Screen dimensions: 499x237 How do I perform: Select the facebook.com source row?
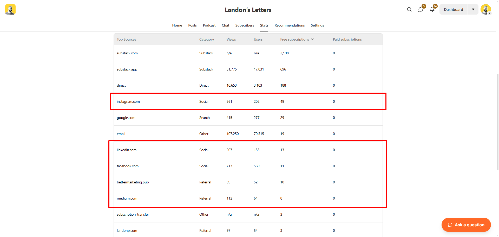pos(248,166)
